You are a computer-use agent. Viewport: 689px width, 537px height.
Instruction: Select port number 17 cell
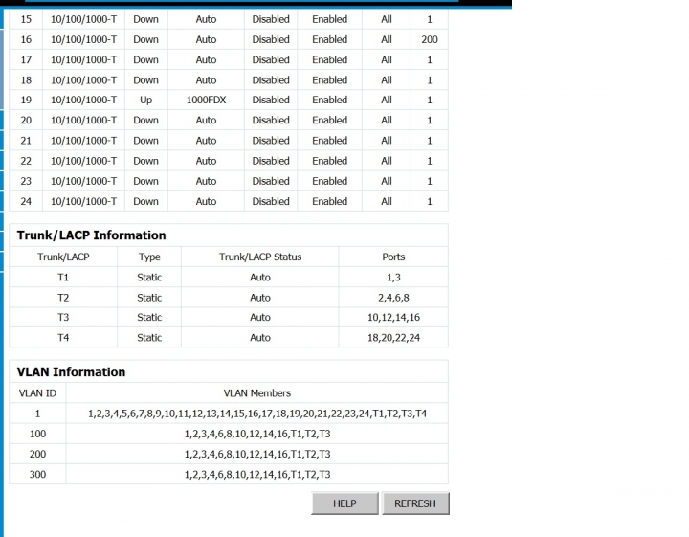coord(26,59)
